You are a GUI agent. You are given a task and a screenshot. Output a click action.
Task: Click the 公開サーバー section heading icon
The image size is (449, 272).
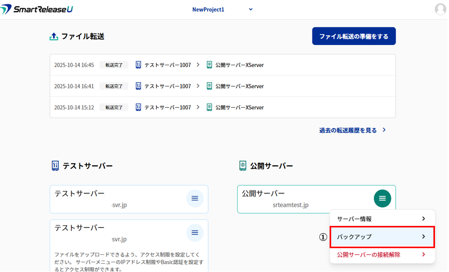tap(242, 166)
